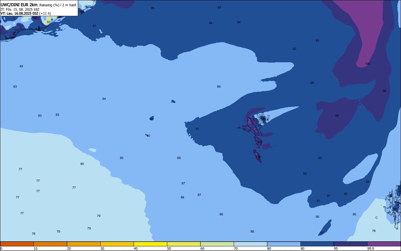Select the light blue 80–90 legend swatch

tap(284, 244)
